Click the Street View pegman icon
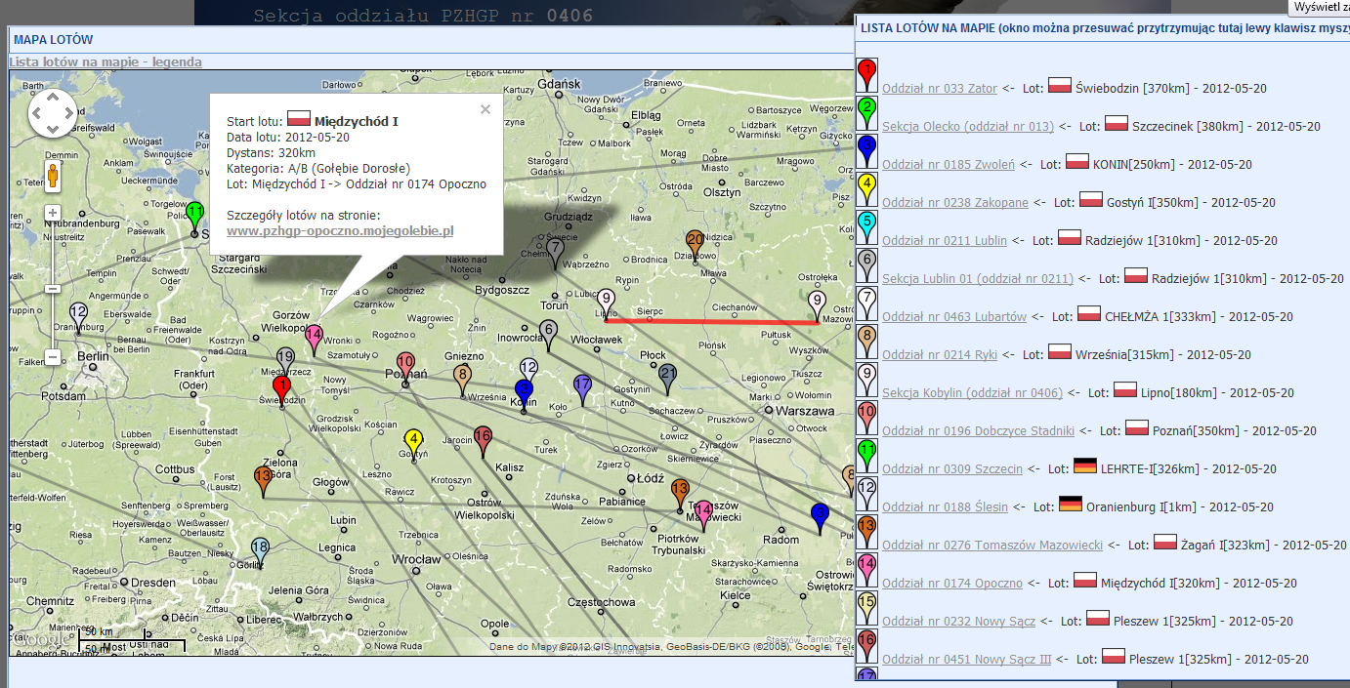This screenshot has height=688, width=1350. (x=53, y=176)
